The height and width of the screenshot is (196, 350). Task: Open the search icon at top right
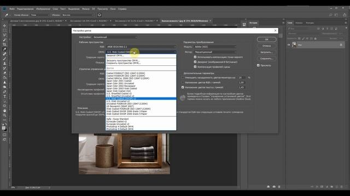pos(330,15)
